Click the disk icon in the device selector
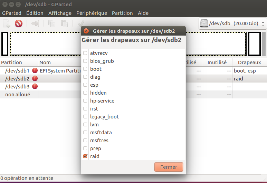267x183 pixels. coord(205,23)
